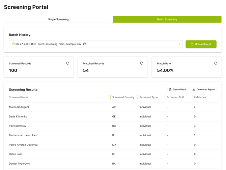This screenshot has width=226, height=170.
Task: Sort by Screened Country column header
Action: (123, 97)
